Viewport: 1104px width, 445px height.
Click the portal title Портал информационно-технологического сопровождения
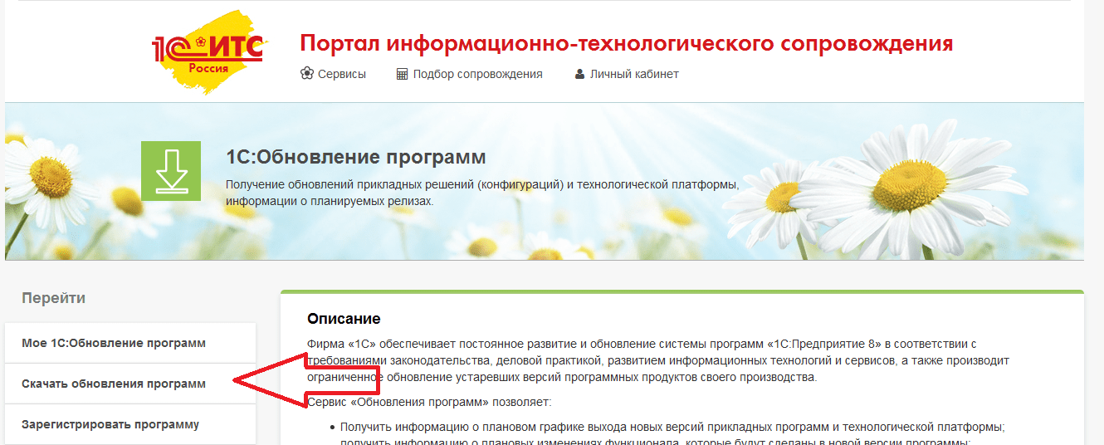pos(626,43)
